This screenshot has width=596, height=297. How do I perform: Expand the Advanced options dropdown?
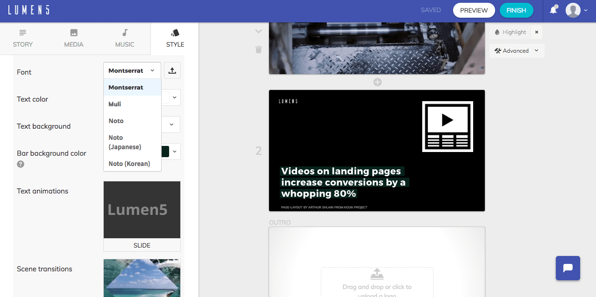(517, 51)
